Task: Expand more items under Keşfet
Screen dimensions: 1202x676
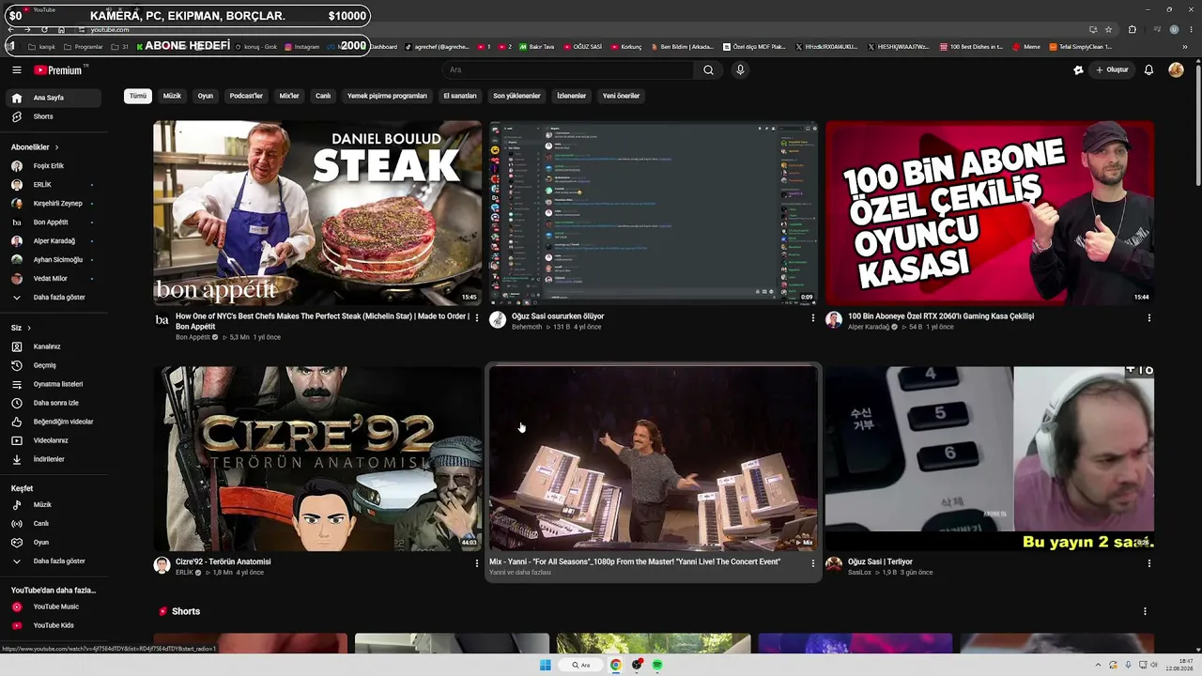Action: pyautogui.click(x=53, y=561)
